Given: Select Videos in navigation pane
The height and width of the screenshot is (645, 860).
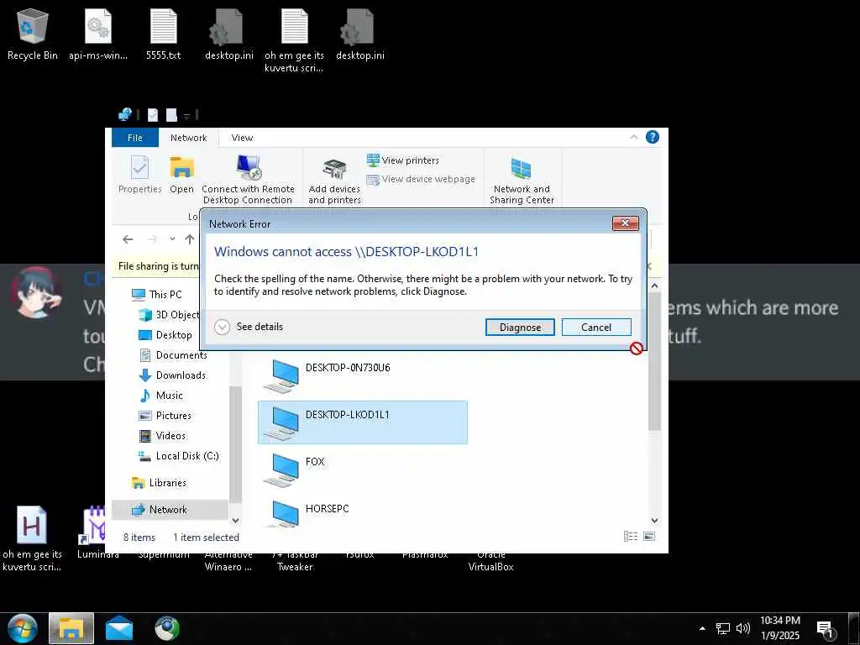Looking at the screenshot, I should pyautogui.click(x=162, y=436).
